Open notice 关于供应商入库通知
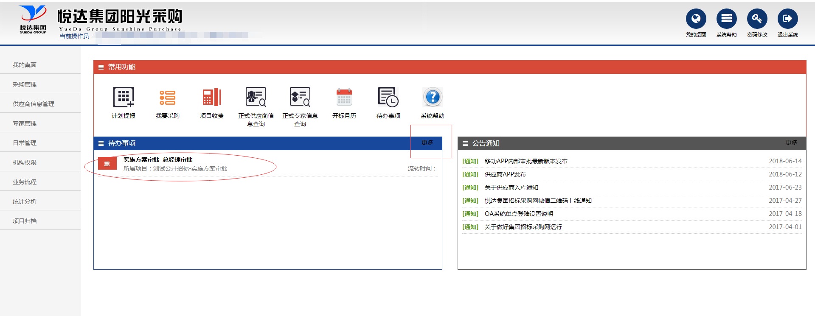Screen dimensions: 815x316 pyautogui.click(x=511, y=187)
